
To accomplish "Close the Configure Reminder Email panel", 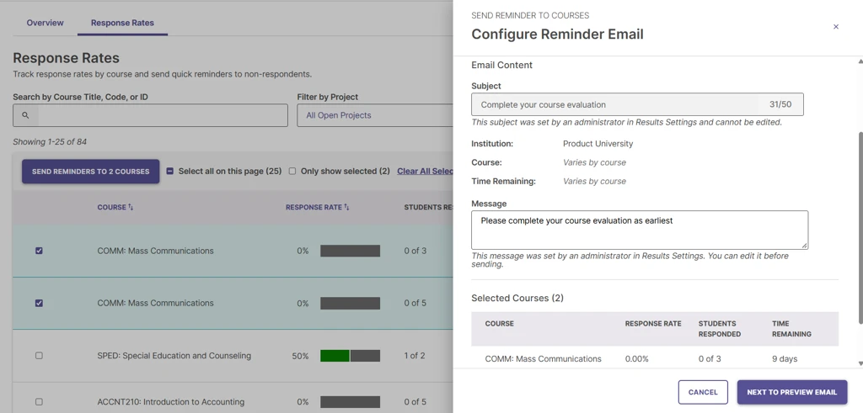I will pyautogui.click(x=835, y=27).
